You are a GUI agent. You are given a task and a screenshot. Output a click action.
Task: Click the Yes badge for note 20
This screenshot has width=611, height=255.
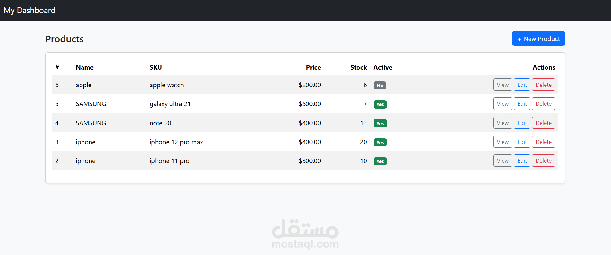click(x=380, y=123)
